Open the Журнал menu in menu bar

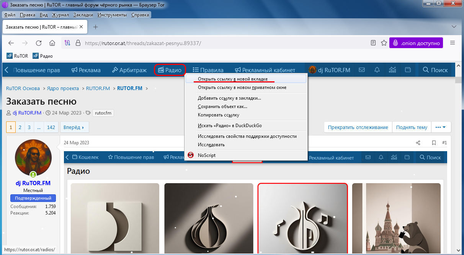[60, 15]
